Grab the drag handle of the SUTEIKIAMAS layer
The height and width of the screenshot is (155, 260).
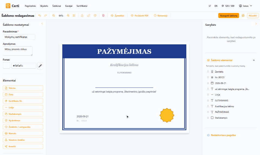(x=208, y=101)
